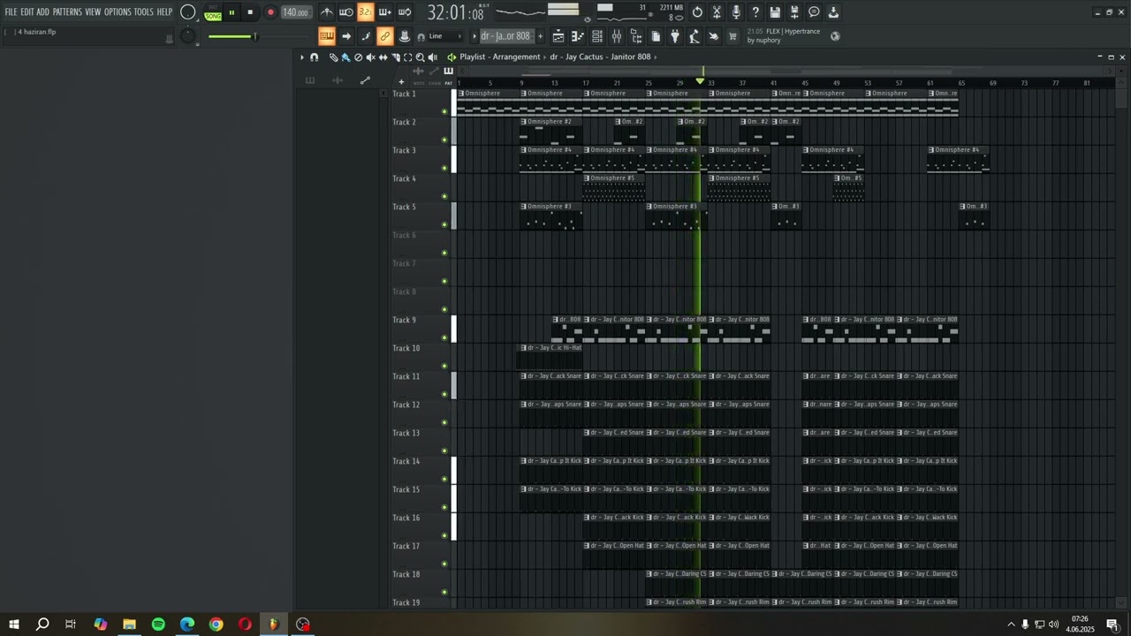Viewport: 1131px width, 636px height.
Task: Open the help question mark icon
Action: [x=755, y=12]
